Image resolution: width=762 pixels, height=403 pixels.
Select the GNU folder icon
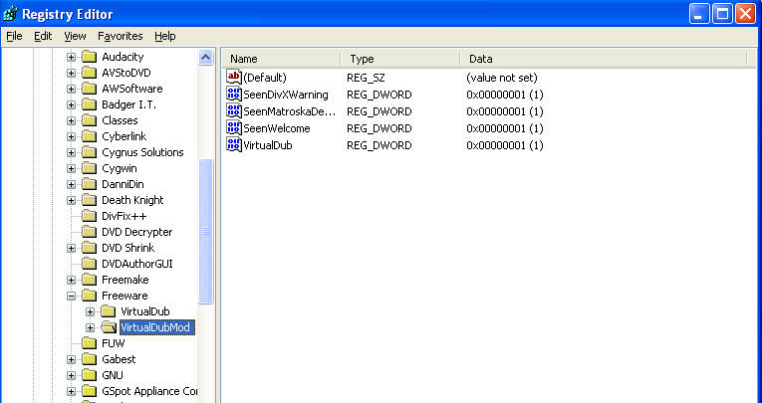point(90,375)
